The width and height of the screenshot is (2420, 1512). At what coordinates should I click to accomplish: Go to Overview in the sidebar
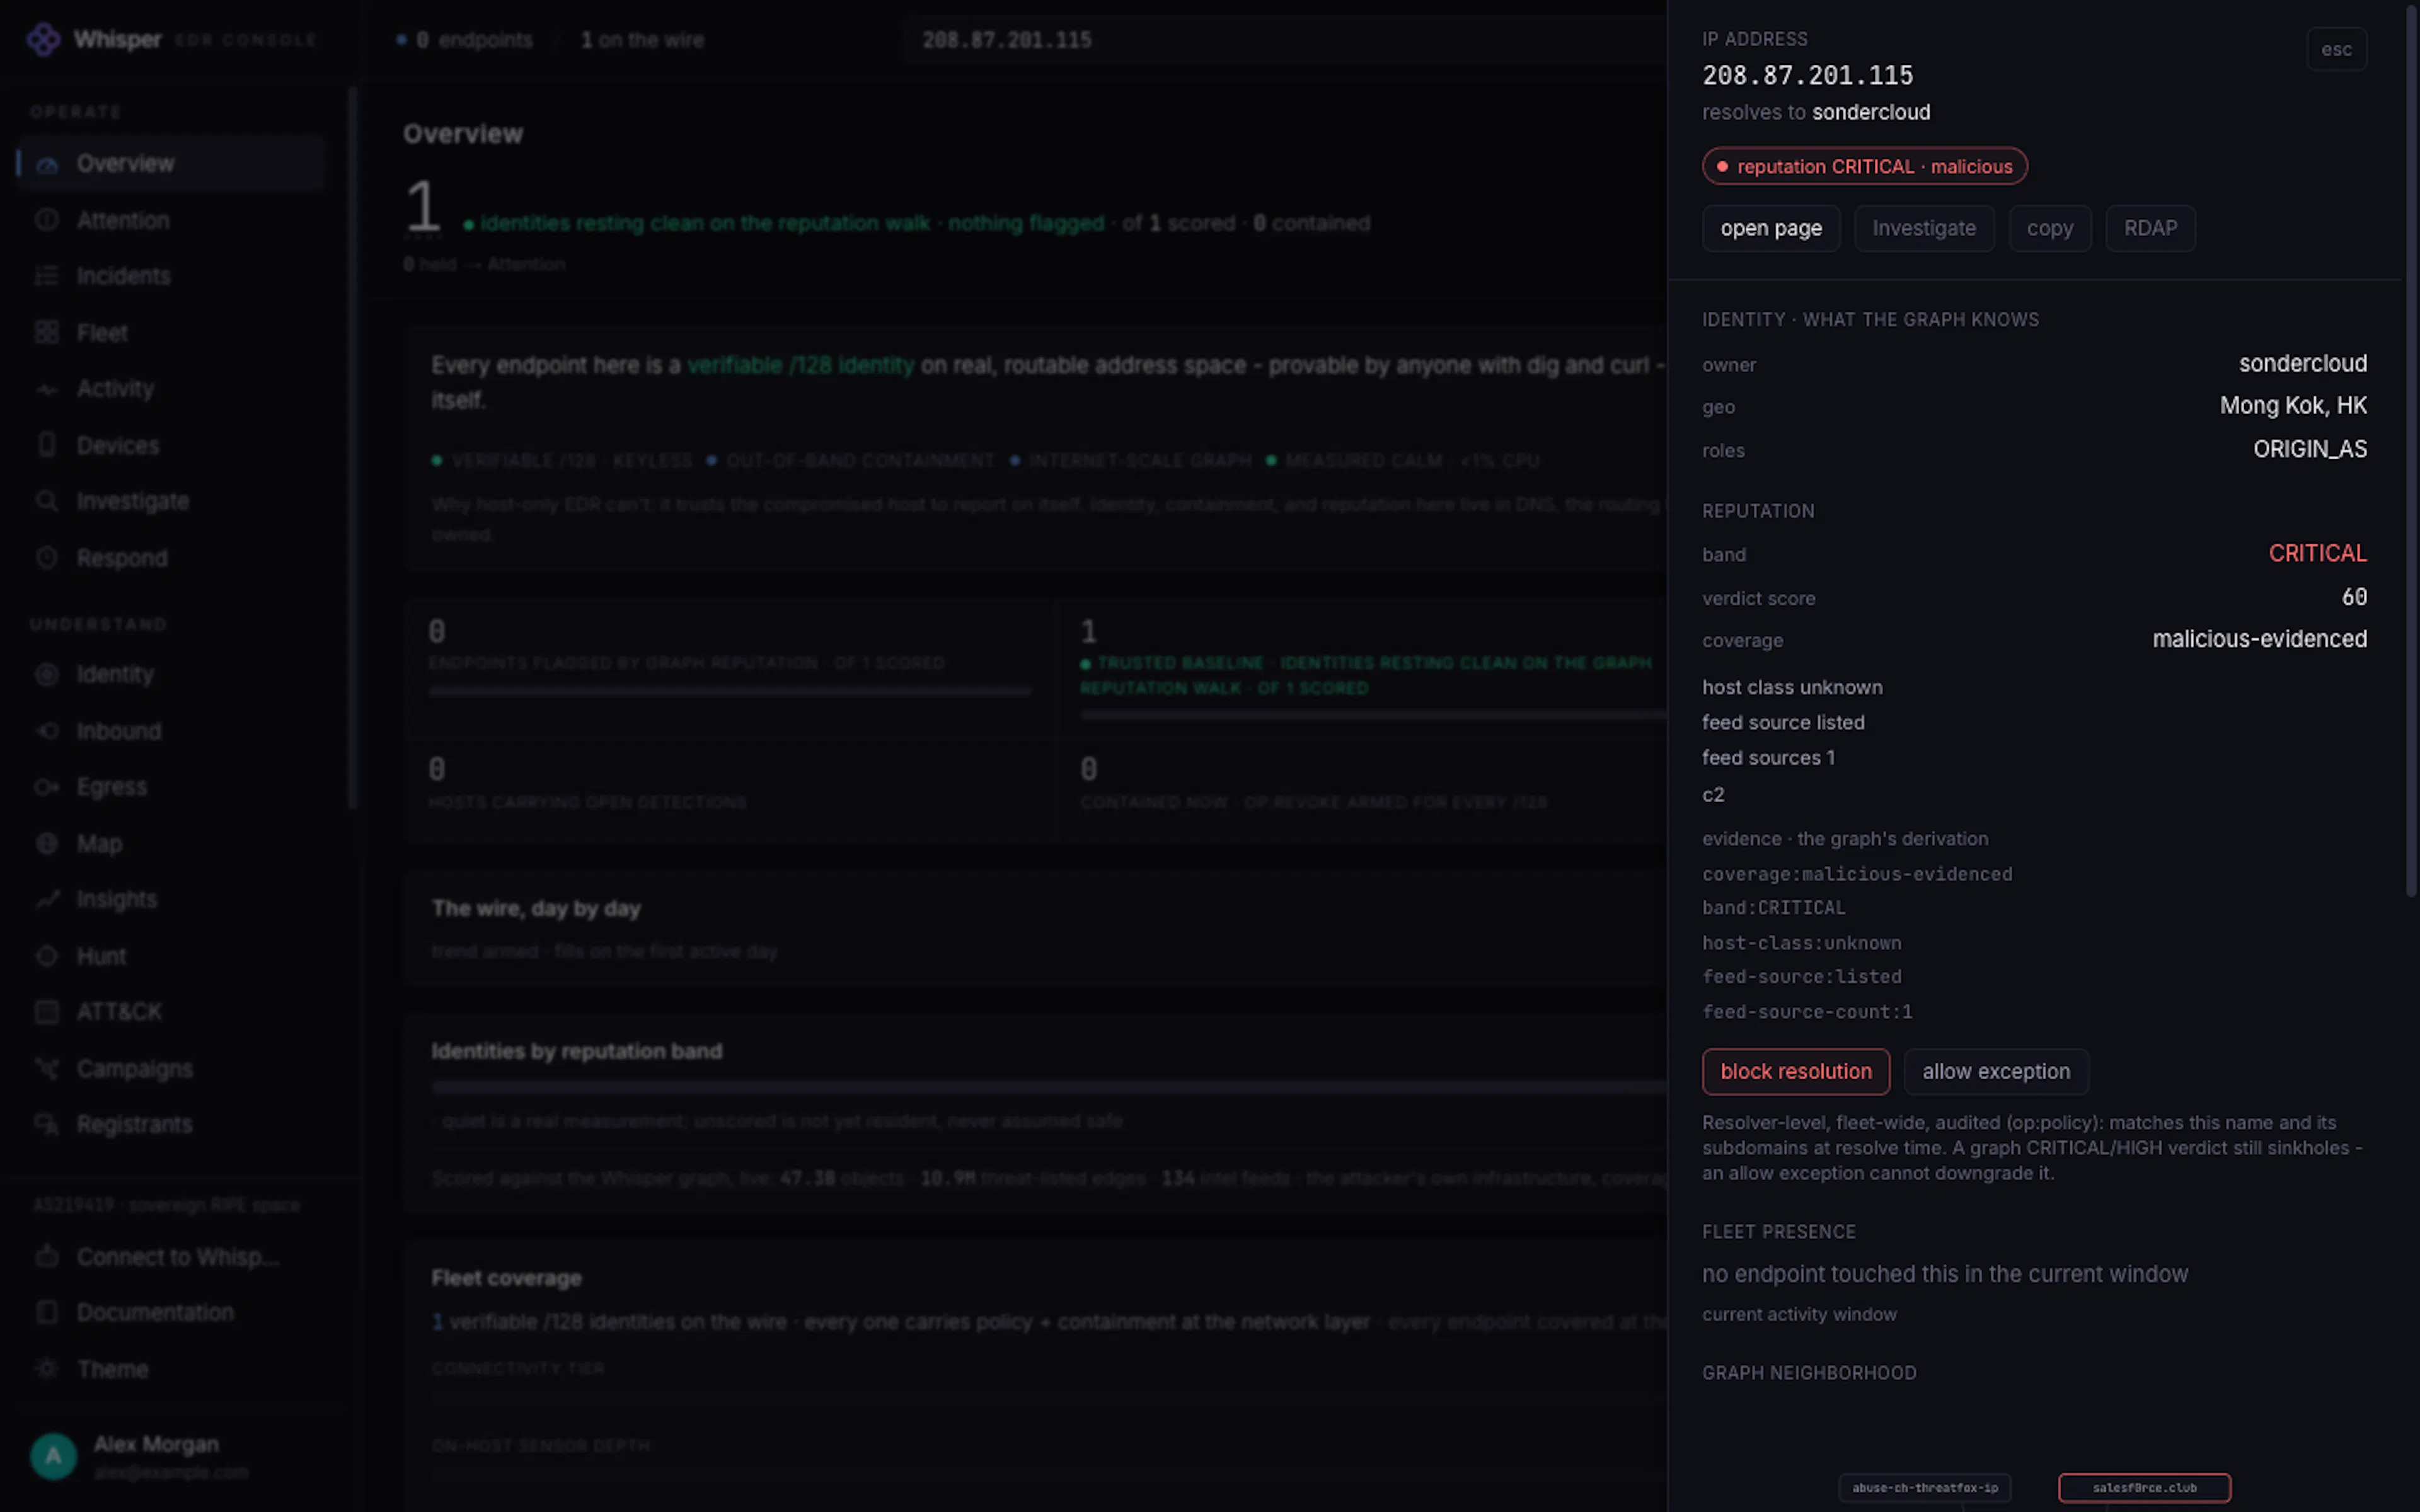tap(171, 164)
